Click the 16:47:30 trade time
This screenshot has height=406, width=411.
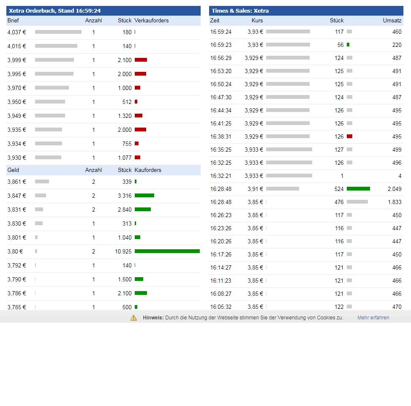pyautogui.click(x=220, y=97)
